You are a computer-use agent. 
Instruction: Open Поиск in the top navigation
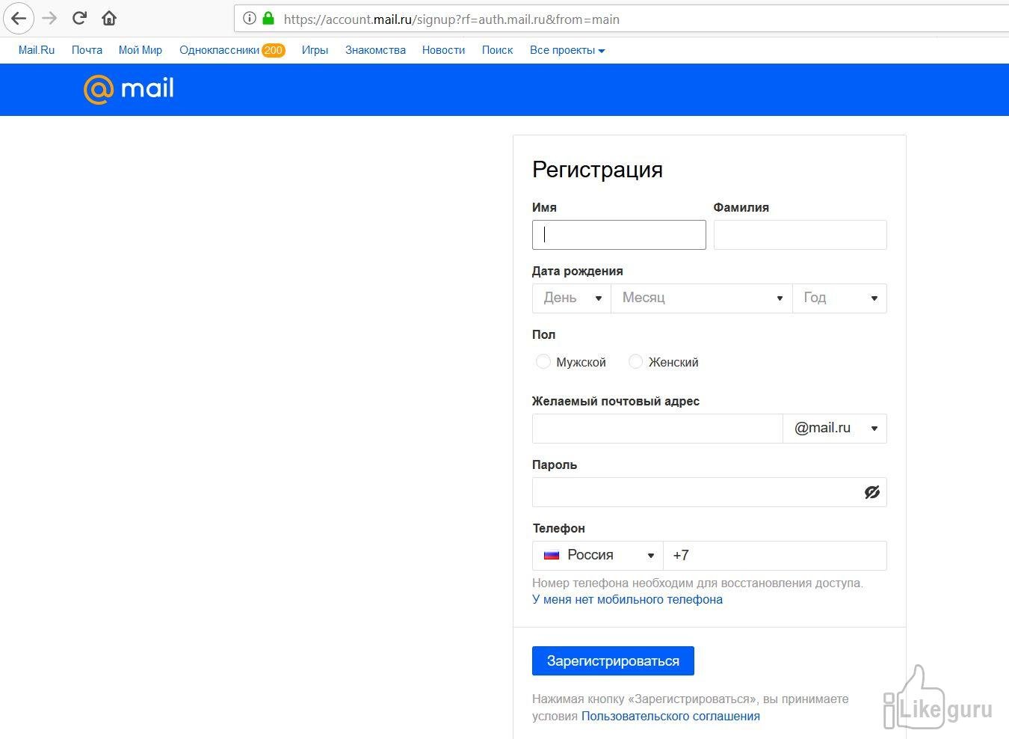pos(497,50)
